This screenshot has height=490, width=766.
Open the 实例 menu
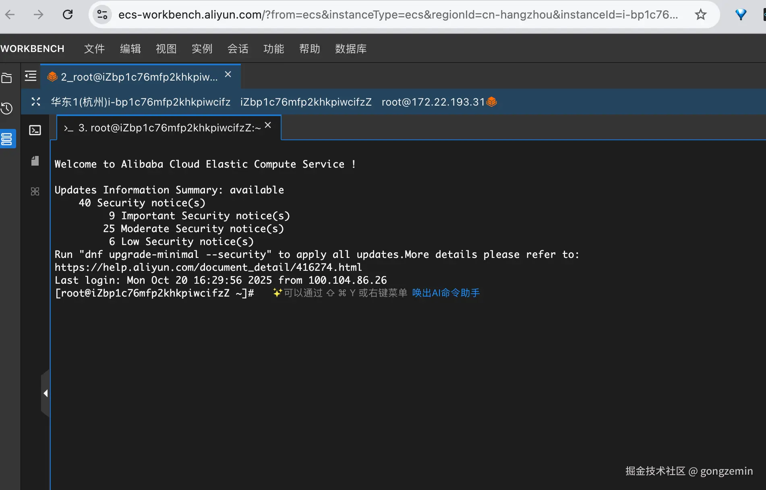coord(202,49)
